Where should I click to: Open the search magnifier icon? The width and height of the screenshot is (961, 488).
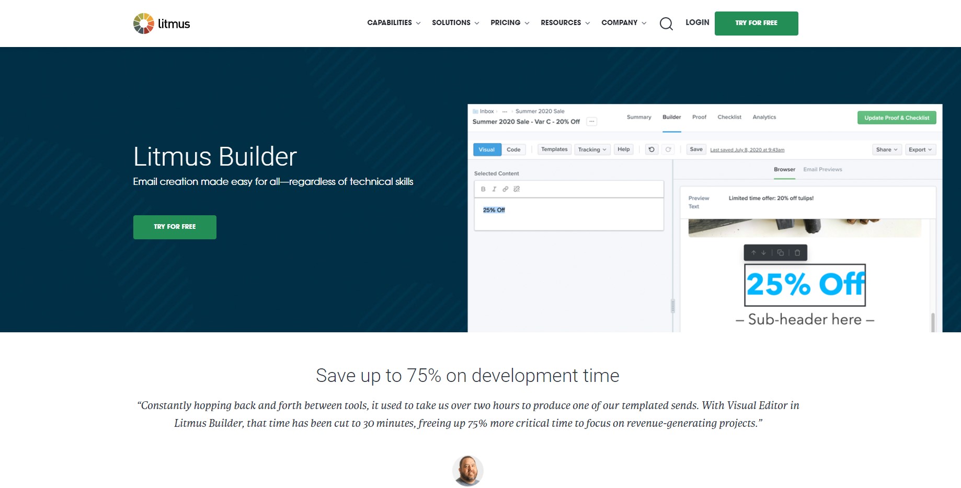pos(666,24)
